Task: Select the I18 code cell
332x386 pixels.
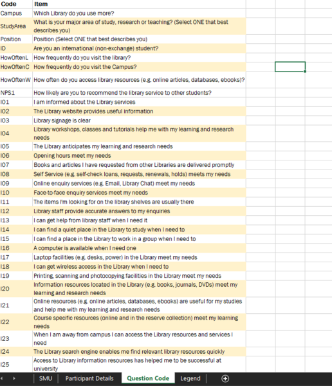Action: [16, 266]
